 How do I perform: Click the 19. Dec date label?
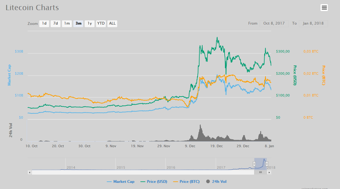(216, 146)
